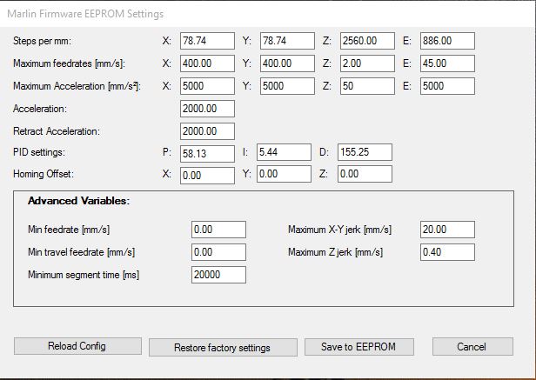Edit Min feedrate field

218,230
